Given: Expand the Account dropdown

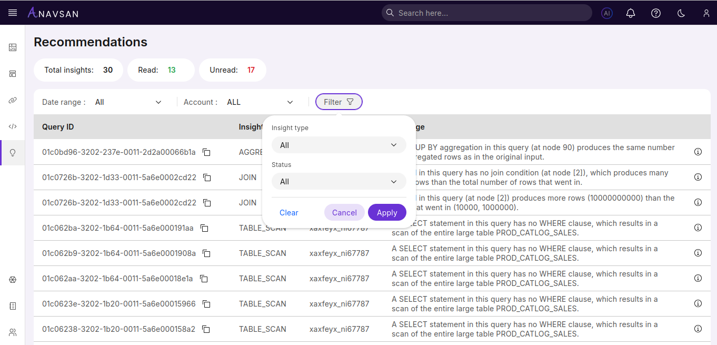Looking at the screenshot, I should click(260, 102).
